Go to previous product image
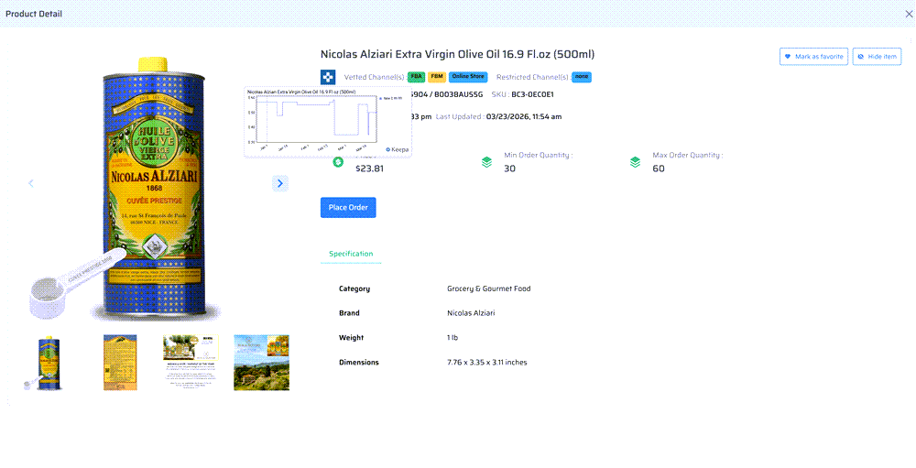The height and width of the screenshot is (468, 916). [31, 183]
